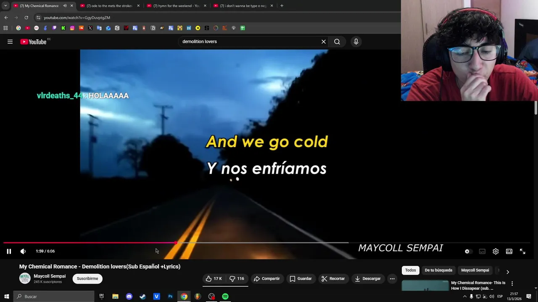This screenshot has width=538, height=302.
Task: Save the video with Guardar
Action: click(x=301, y=279)
